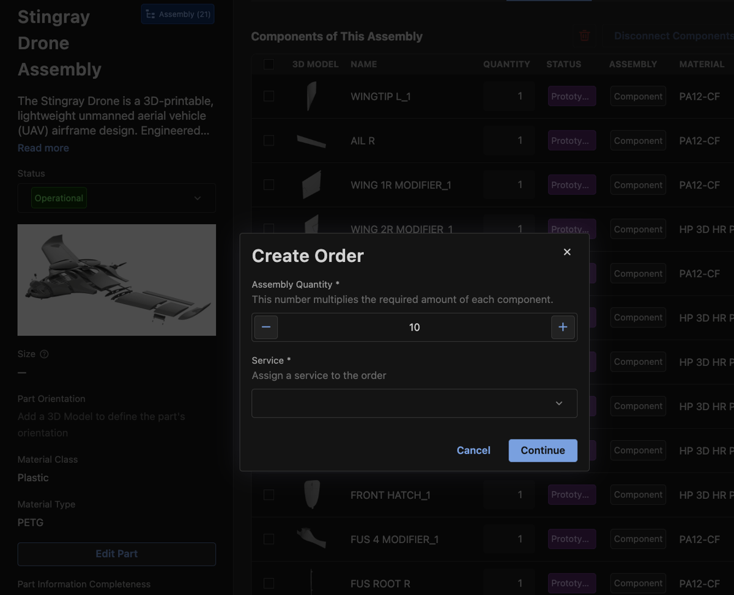Open the Service dropdown in Create Order

click(415, 403)
